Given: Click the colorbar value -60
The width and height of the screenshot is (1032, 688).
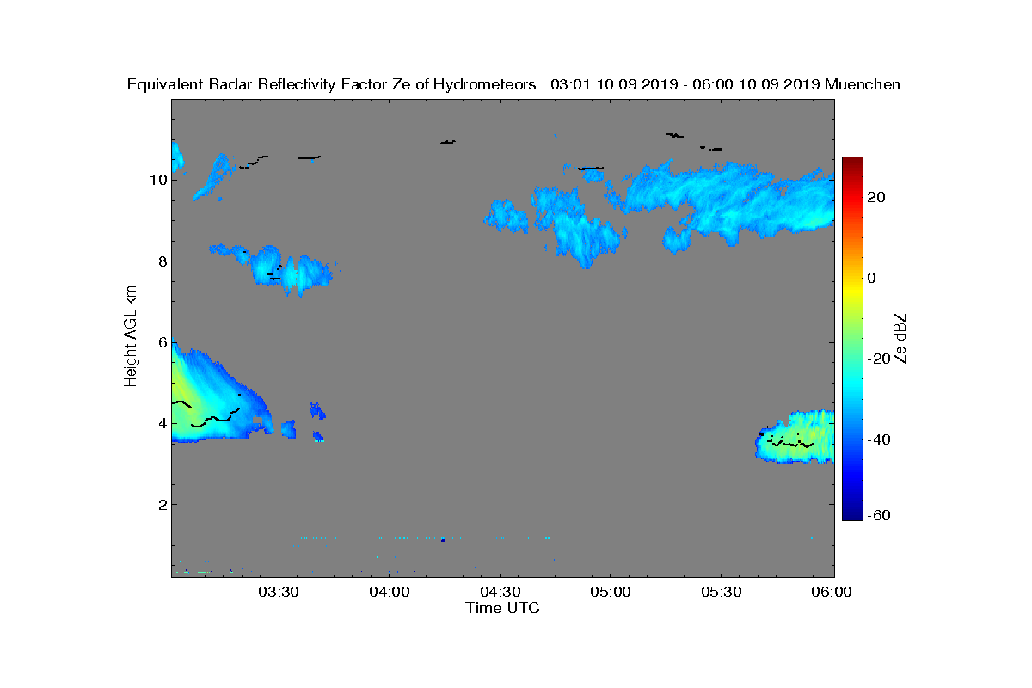Looking at the screenshot, I should pyautogui.click(x=877, y=515).
